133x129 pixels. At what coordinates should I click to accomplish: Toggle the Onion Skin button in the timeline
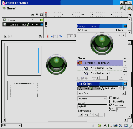click(52, 36)
